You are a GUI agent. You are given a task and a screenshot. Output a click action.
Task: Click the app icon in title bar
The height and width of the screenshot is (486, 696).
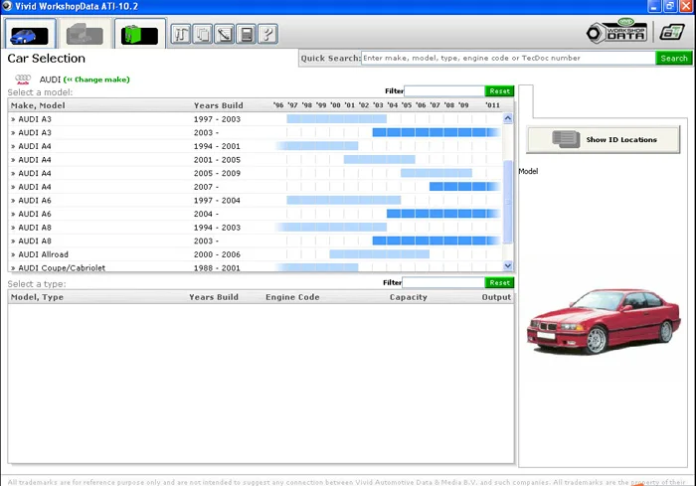[7, 6]
